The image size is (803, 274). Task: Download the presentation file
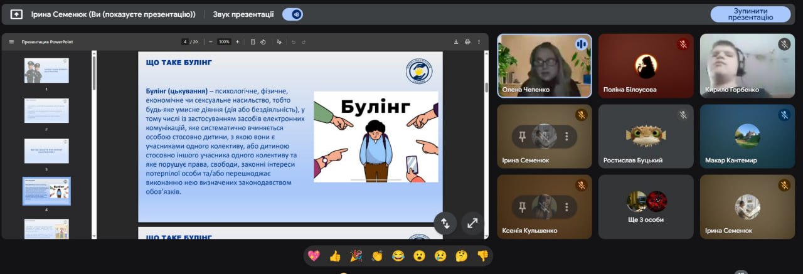point(456,42)
